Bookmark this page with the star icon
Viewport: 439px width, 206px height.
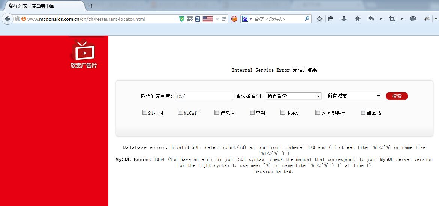(320, 19)
